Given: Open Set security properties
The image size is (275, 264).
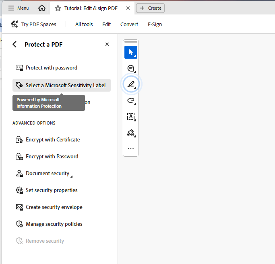Looking at the screenshot, I should coord(61,190).
